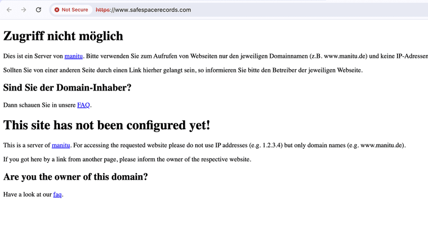Click the browser back arrow

pos(9,10)
